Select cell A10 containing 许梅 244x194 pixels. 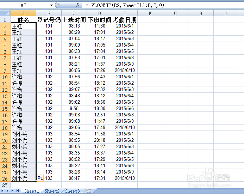[24, 77]
